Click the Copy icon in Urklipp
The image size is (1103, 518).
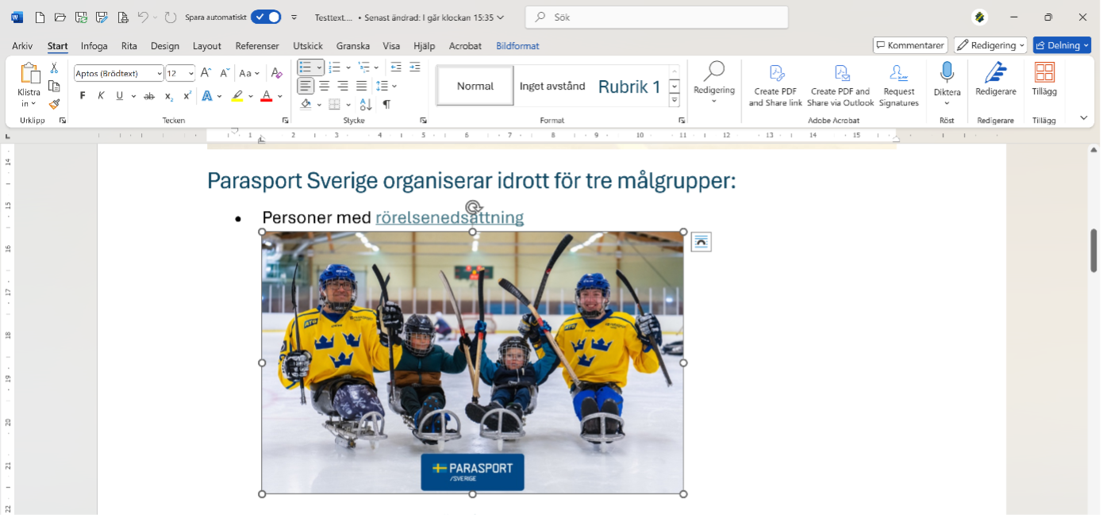pos(54,86)
